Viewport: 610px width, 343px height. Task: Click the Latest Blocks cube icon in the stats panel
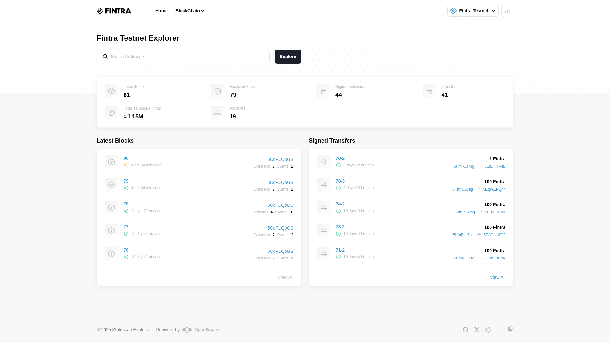click(x=112, y=91)
